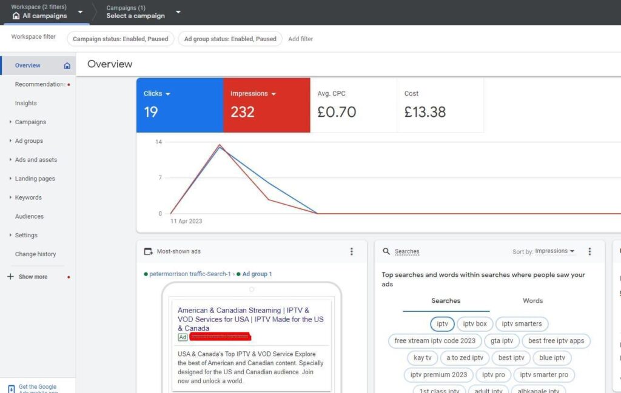This screenshot has height=393, width=621.
Task: Select the 'iptv pro' search chip
Action: (494, 375)
